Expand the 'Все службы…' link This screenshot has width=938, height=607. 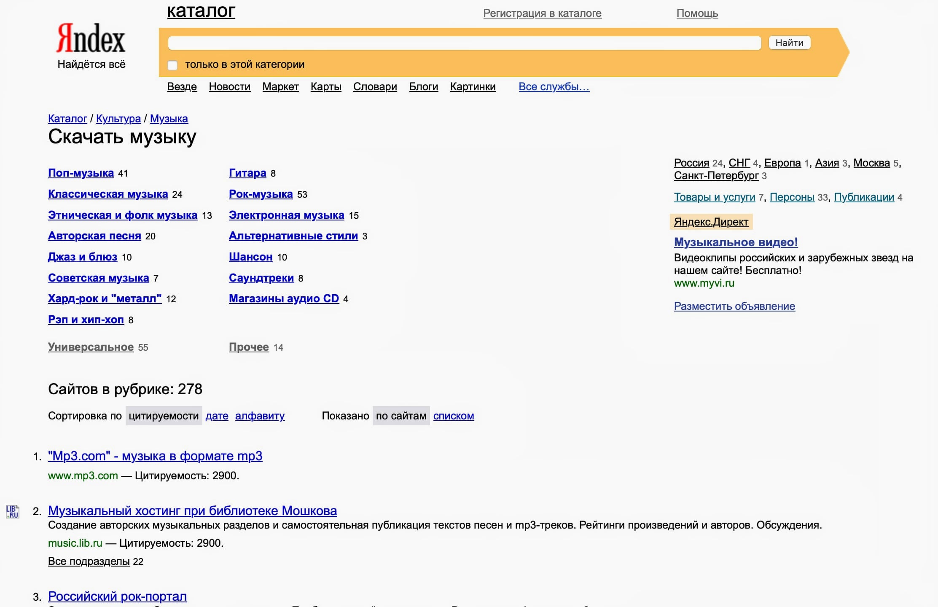(554, 87)
